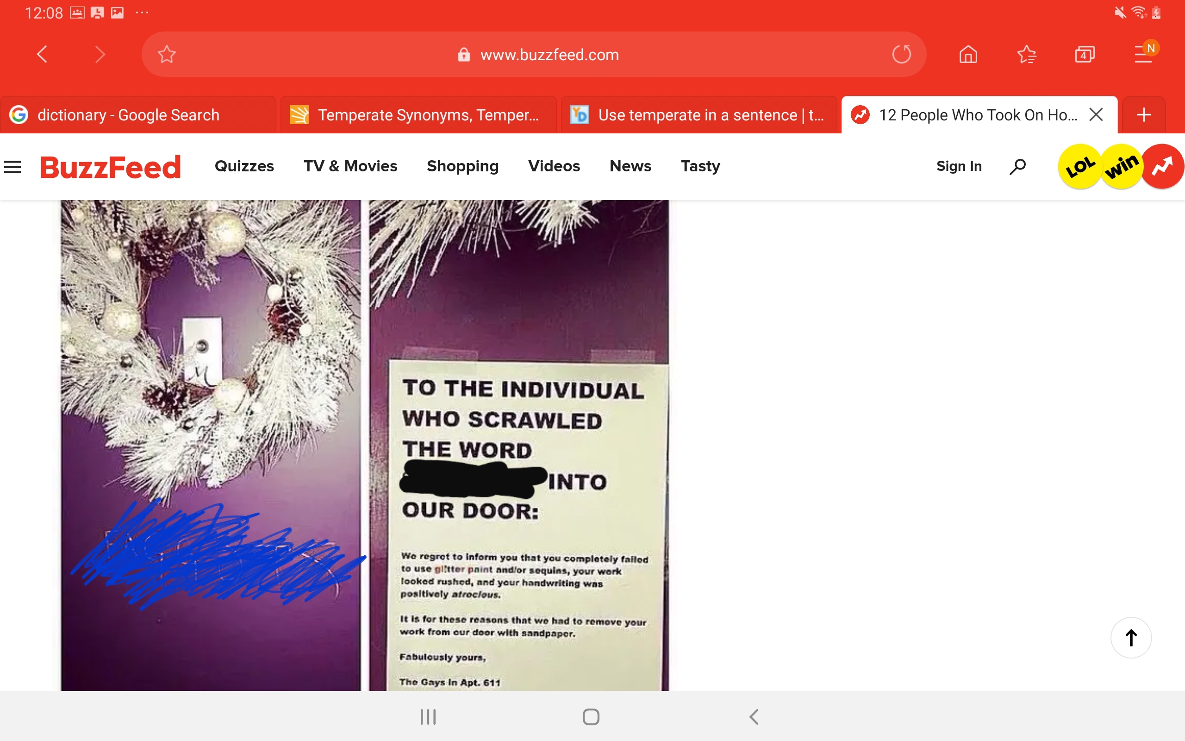Open the BuzzFeed hamburger menu
1185x741 pixels.
click(x=13, y=167)
